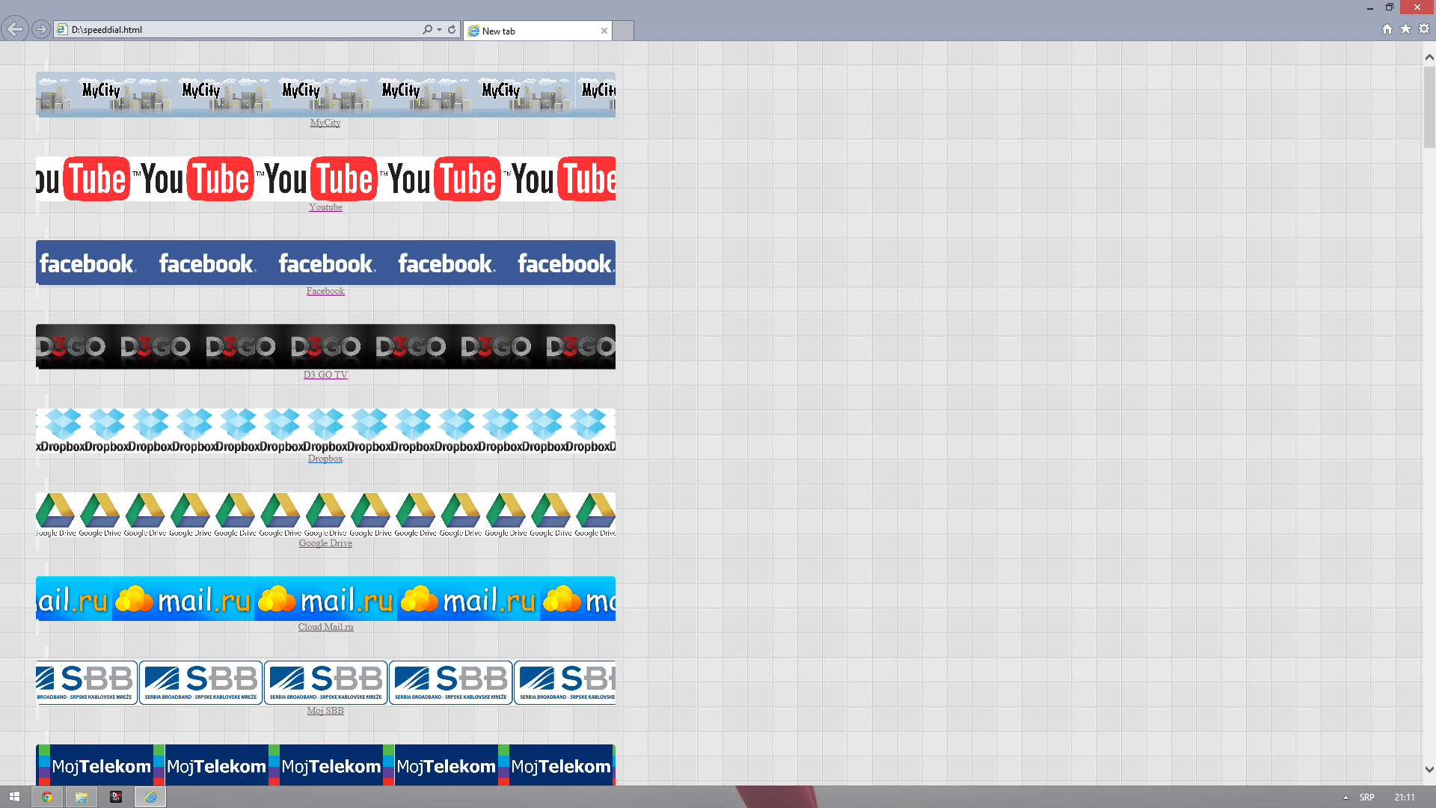Open a blank new tab button
The height and width of the screenshot is (808, 1436).
[x=623, y=31]
